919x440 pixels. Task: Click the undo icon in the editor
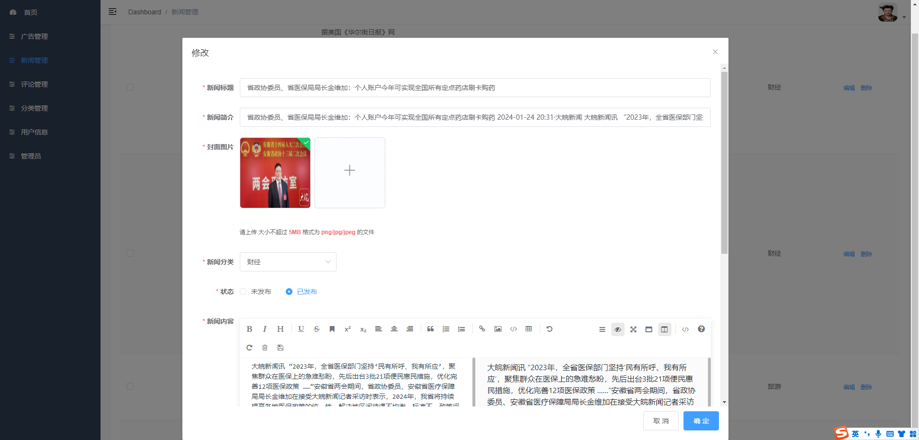[549, 329]
